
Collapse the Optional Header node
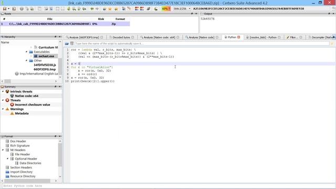pyautogui.click(x=8, y=159)
